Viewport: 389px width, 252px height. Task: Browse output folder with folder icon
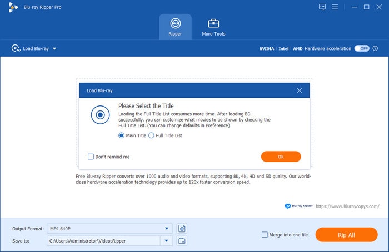tap(182, 240)
